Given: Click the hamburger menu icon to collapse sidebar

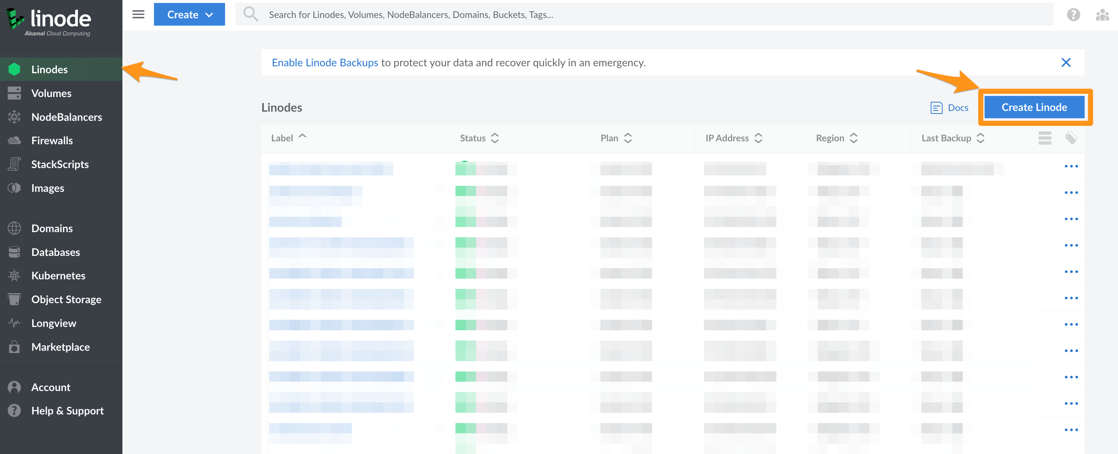Looking at the screenshot, I should (138, 14).
